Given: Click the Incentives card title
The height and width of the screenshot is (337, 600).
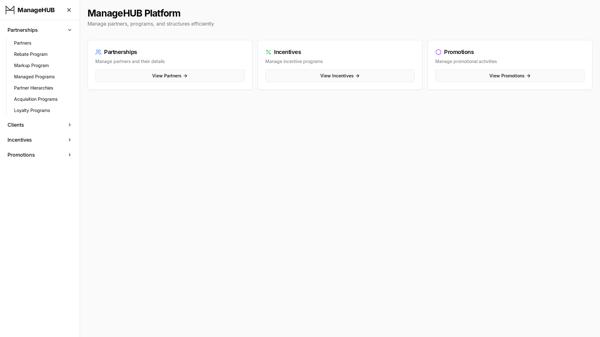Looking at the screenshot, I should coord(287,52).
